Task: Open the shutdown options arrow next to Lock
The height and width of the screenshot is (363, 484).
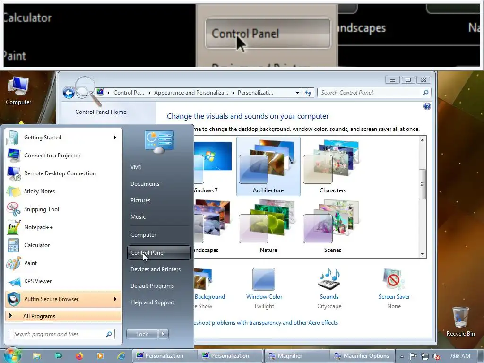Action: tap(163, 334)
